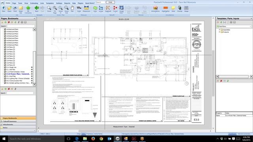
Task: Open the Attachments panel section
Action: pos(18,125)
